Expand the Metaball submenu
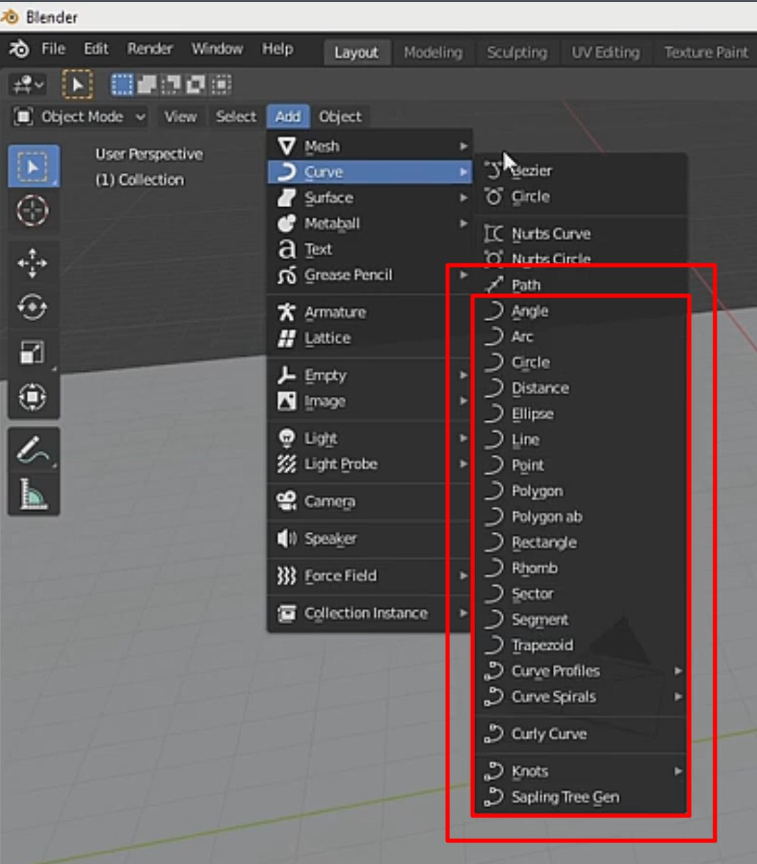 [370, 223]
